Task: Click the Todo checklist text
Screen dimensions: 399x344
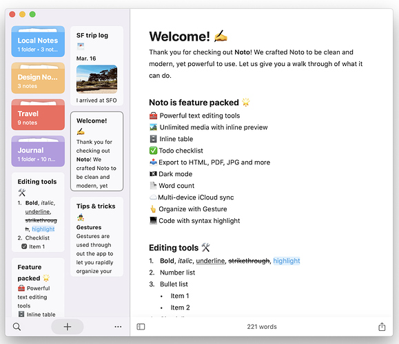Action: tap(181, 151)
